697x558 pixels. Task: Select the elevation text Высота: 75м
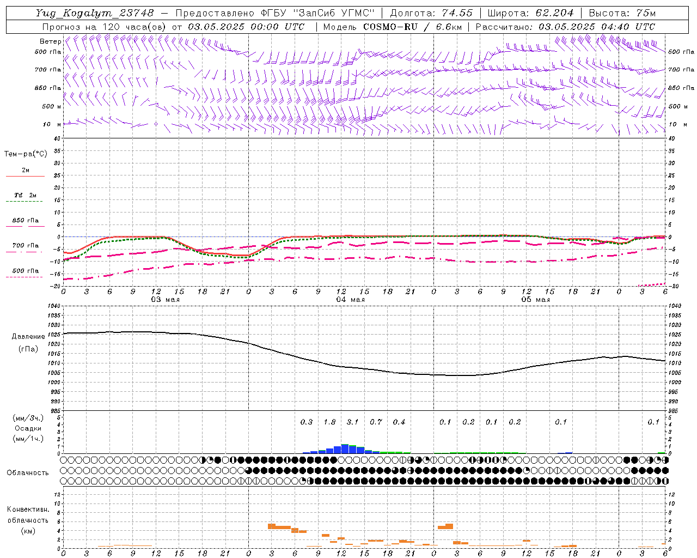[x=622, y=13]
